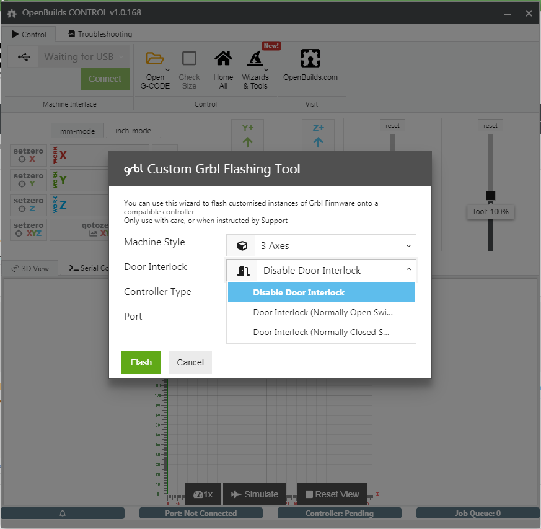Switch to the 3D View tab
The height and width of the screenshot is (529, 541).
click(30, 268)
